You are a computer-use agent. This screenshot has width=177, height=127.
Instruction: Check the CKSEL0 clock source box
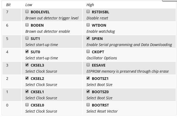pos(27,105)
